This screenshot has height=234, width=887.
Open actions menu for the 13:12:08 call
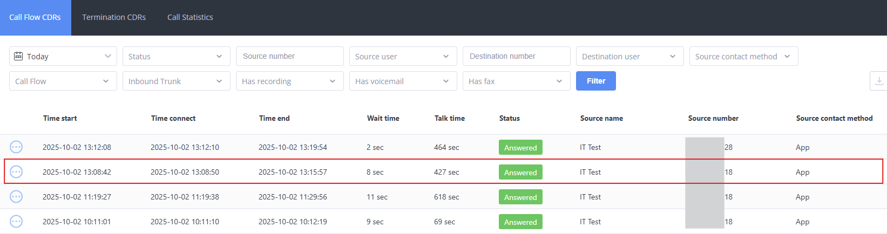[16, 147]
